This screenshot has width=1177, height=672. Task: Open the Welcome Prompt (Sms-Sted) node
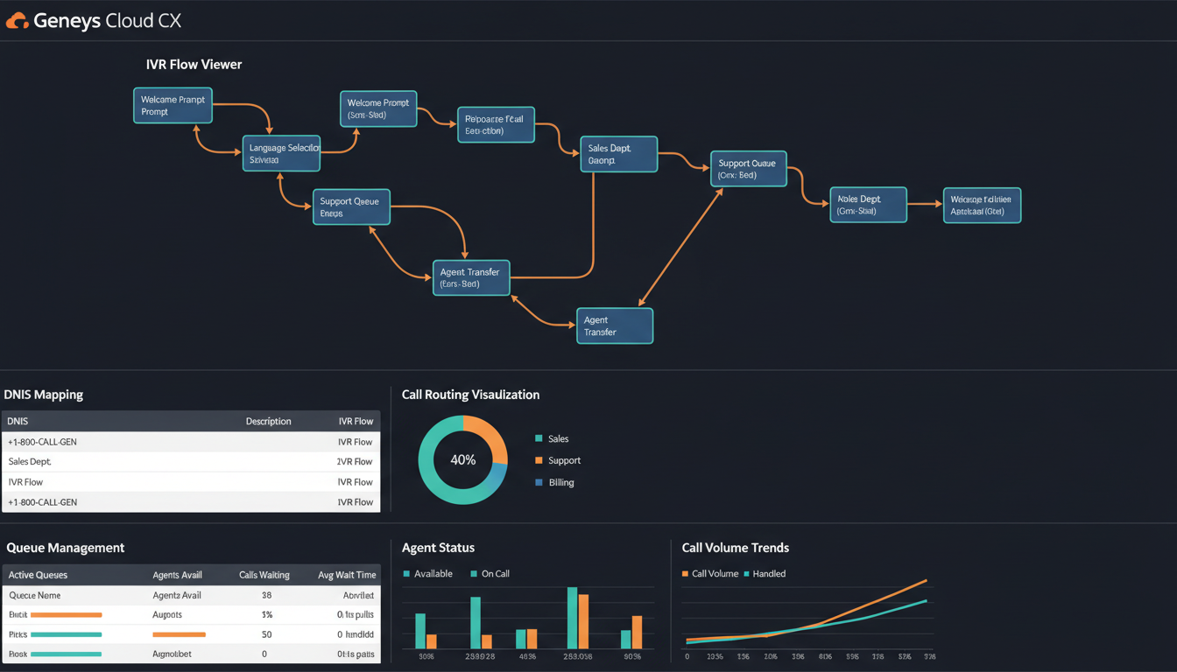point(378,108)
